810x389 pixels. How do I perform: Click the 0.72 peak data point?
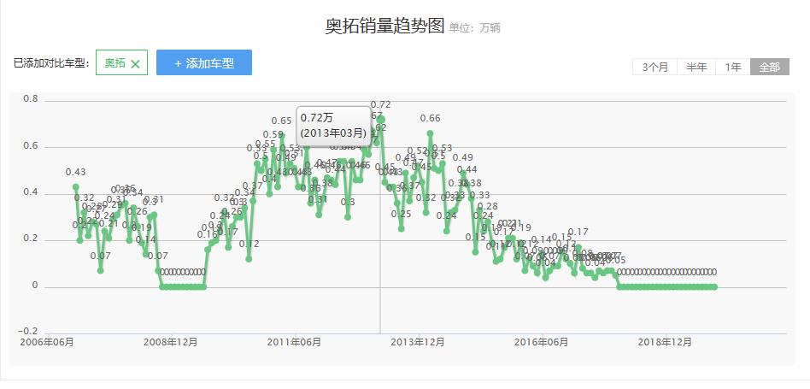[381, 120]
